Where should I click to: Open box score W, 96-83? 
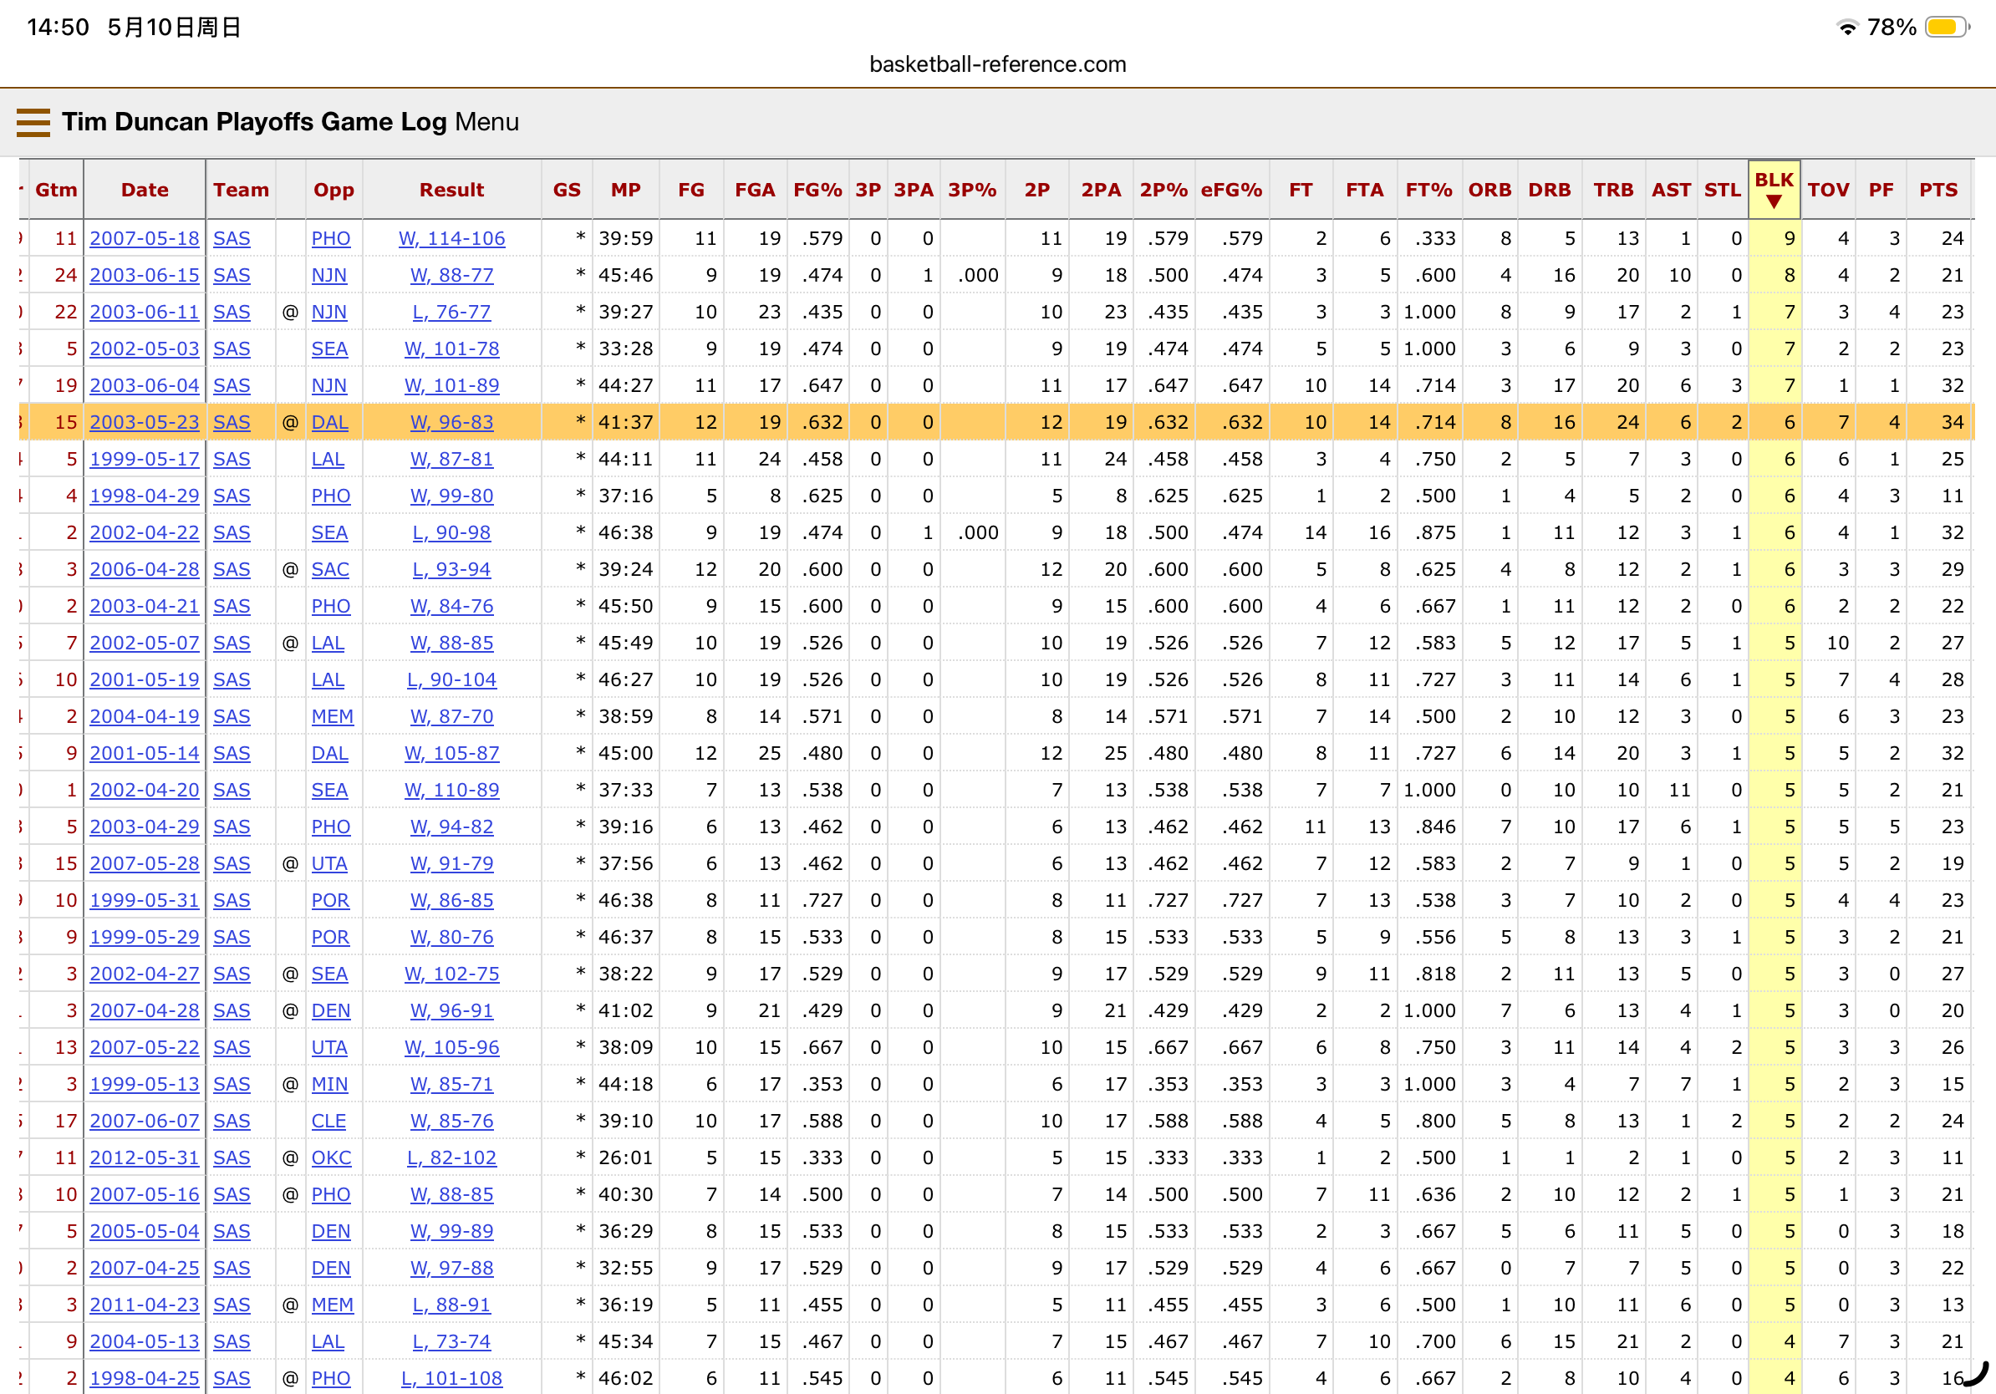coord(451,421)
